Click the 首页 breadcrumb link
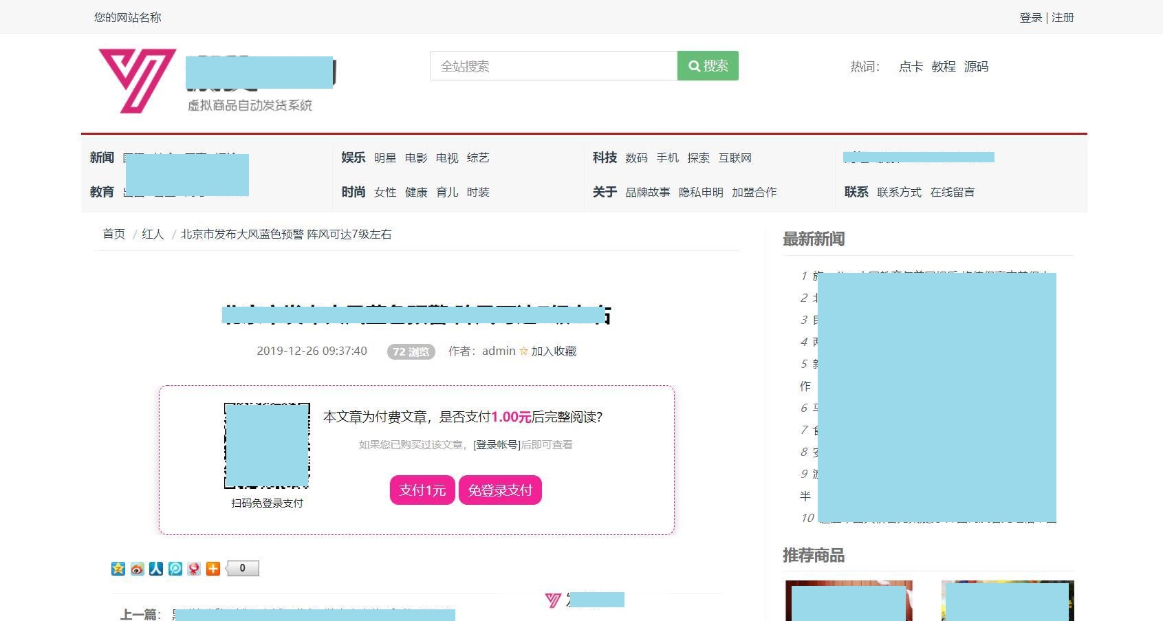This screenshot has width=1163, height=621. [114, 235]
